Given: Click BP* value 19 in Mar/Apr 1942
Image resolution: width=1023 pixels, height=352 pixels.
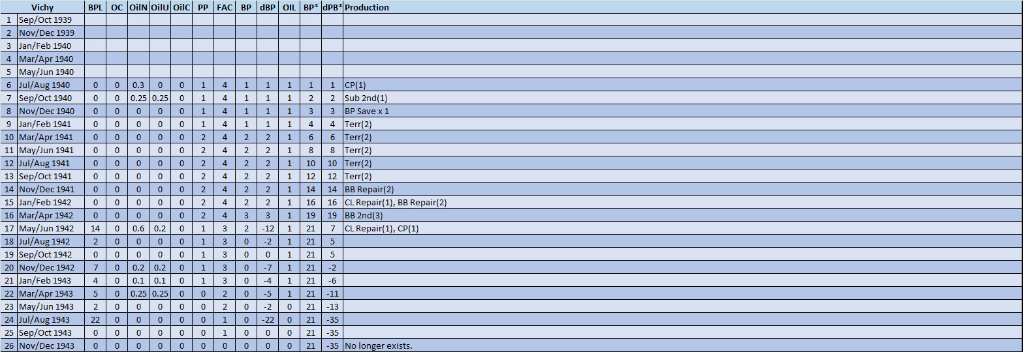Looking at the screenshot, I should click(311, 216).
